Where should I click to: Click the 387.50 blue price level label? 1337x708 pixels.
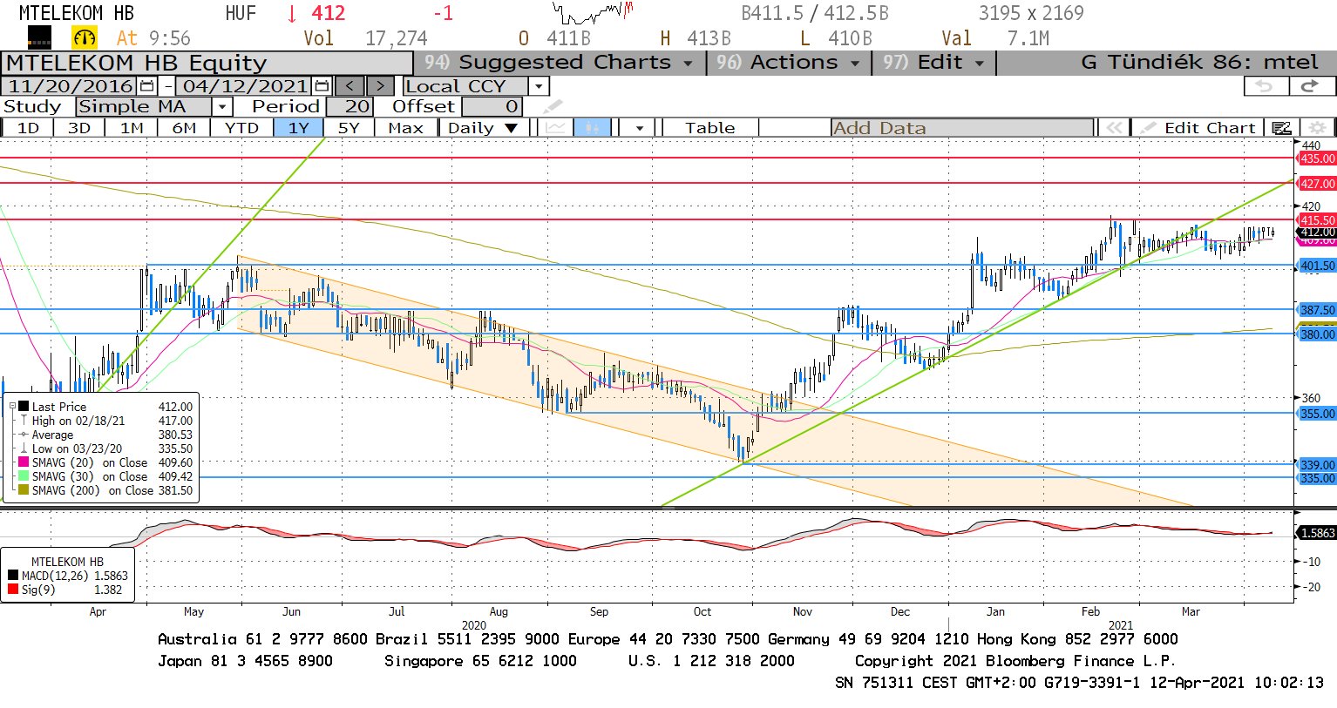pos(1317,310)
